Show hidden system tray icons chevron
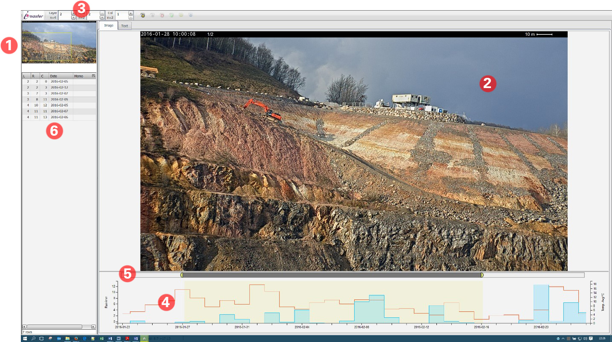The width and height of the screenshot is (612, 342). coord(563,339)
